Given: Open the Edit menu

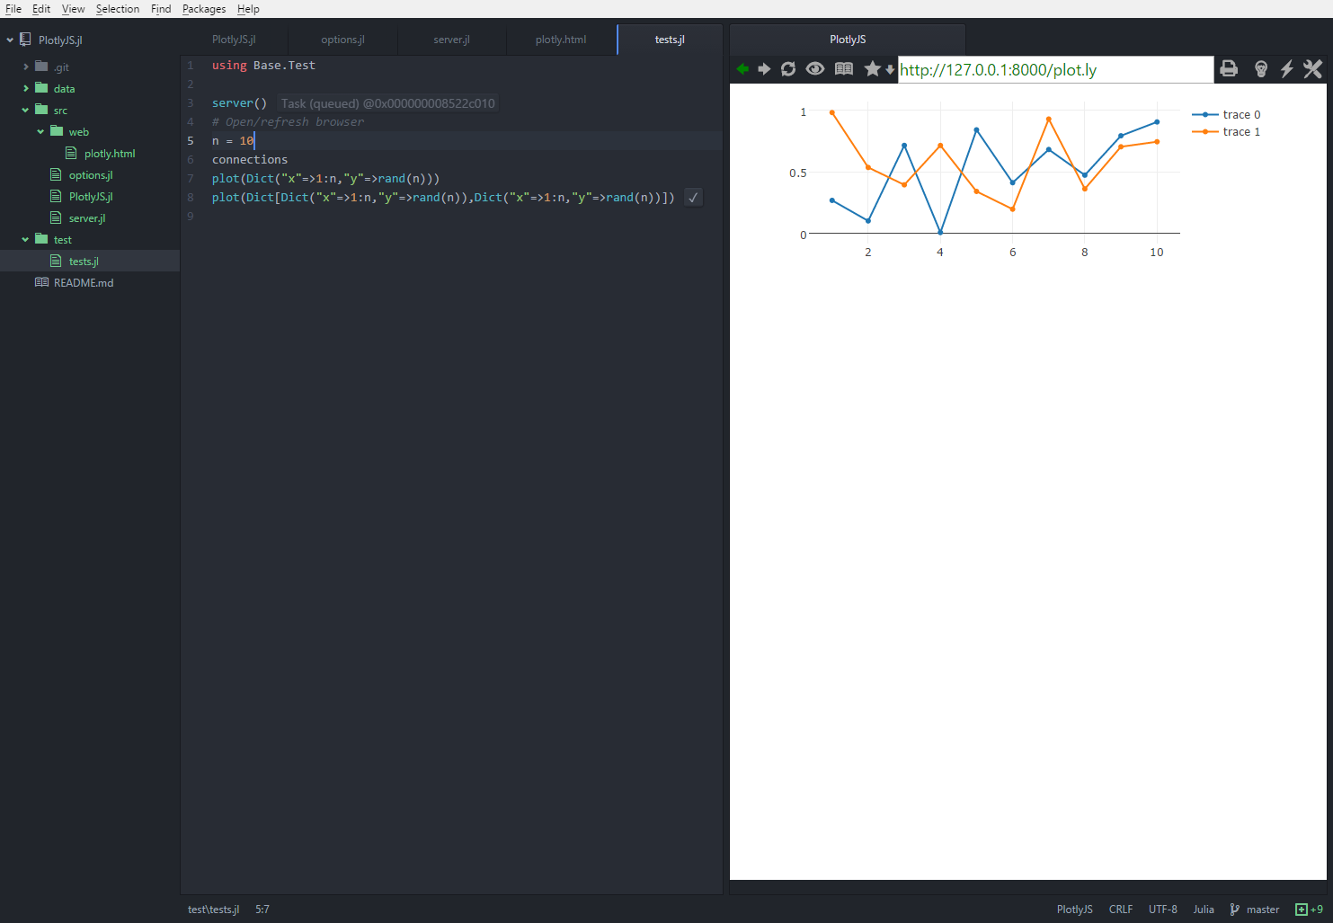Looking at the screenshot, I should coord(41,9).
